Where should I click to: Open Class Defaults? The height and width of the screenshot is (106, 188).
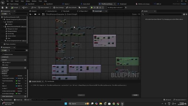pos(71,8)
